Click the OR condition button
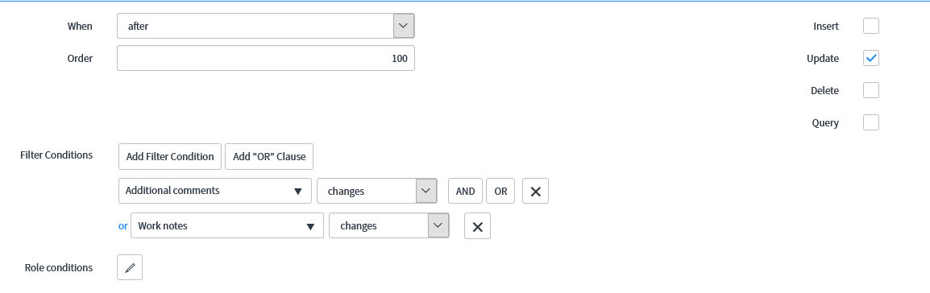The width and height of the screenshot is (930, 293). tap(500, 192)
